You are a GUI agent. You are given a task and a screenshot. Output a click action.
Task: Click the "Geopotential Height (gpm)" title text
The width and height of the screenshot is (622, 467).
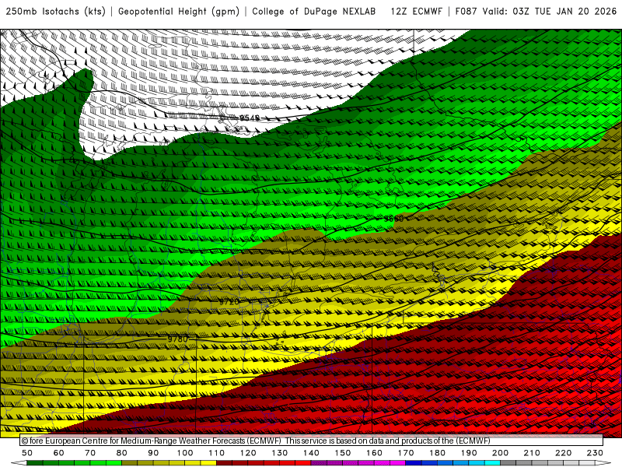click(179, 12)
